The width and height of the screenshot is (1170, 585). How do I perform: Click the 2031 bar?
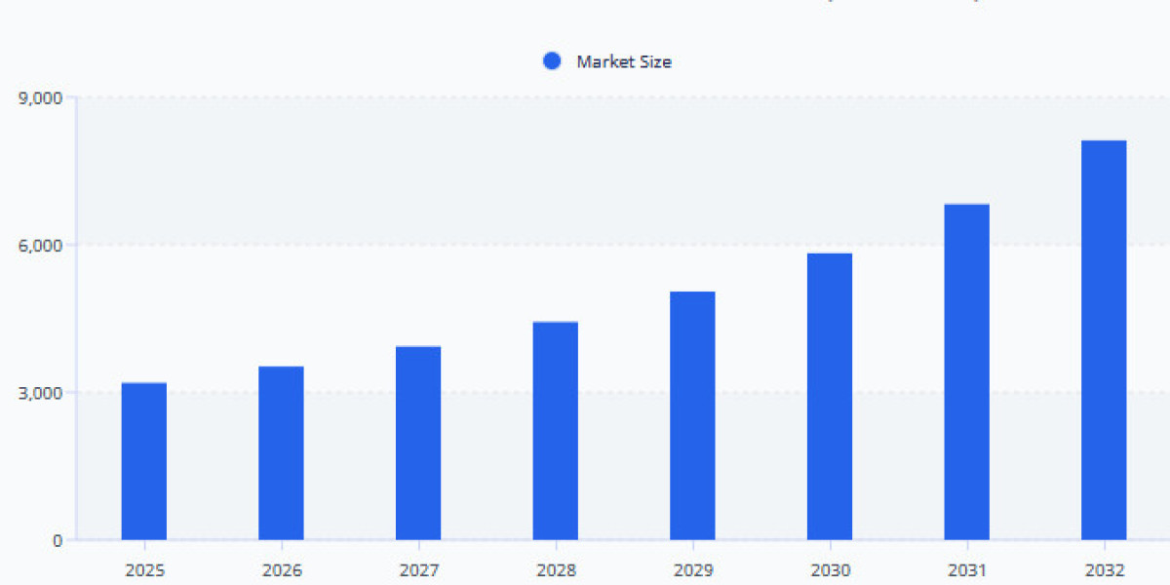point(967,370)
